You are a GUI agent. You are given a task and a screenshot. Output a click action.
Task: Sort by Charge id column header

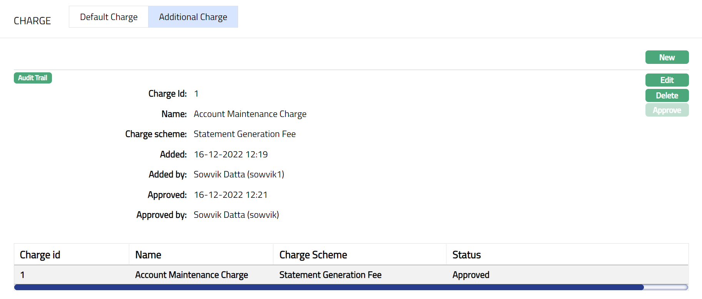tap(40, 255)
